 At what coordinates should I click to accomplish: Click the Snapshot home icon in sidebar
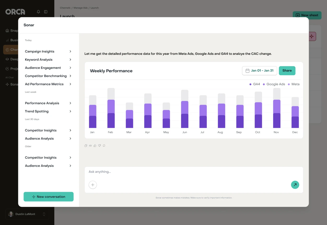tap(7, 31)
